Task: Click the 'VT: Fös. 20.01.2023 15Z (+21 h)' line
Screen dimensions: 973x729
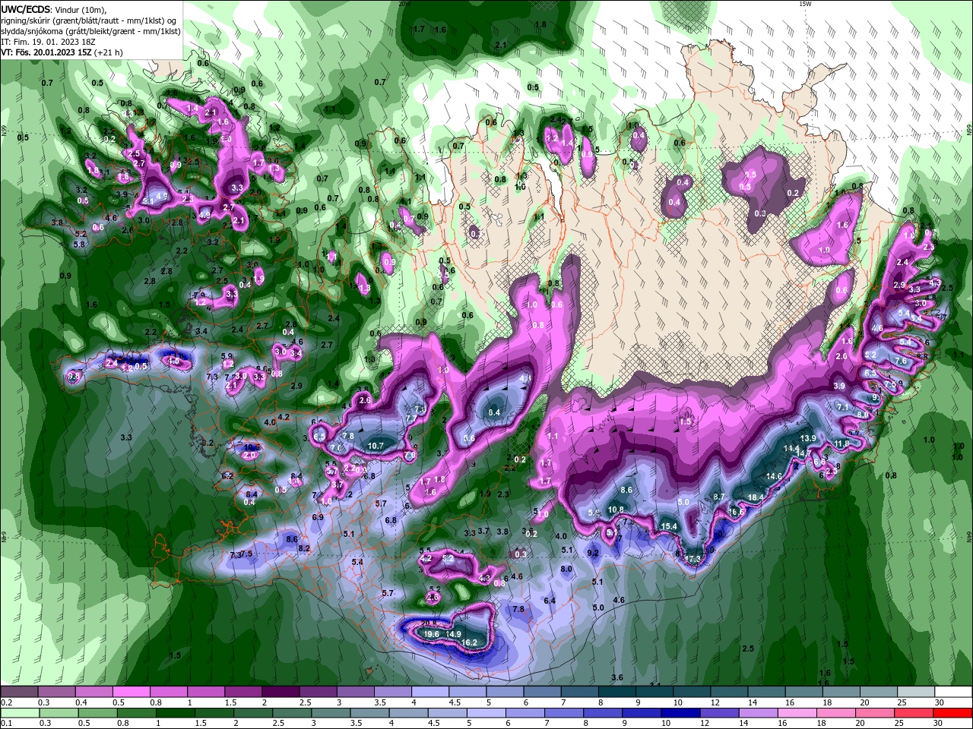Action: tap(62, 53)
